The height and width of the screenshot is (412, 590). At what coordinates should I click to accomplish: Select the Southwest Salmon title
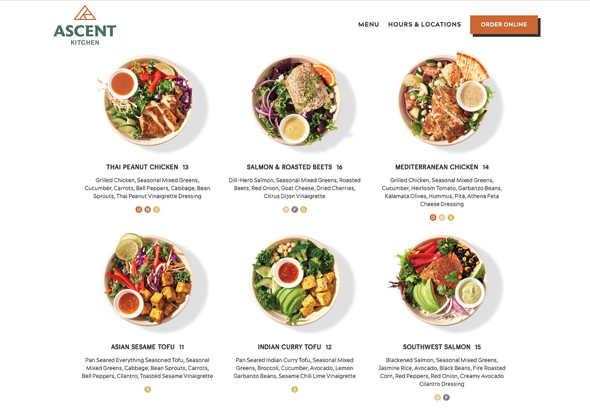[x=437, y=347]
